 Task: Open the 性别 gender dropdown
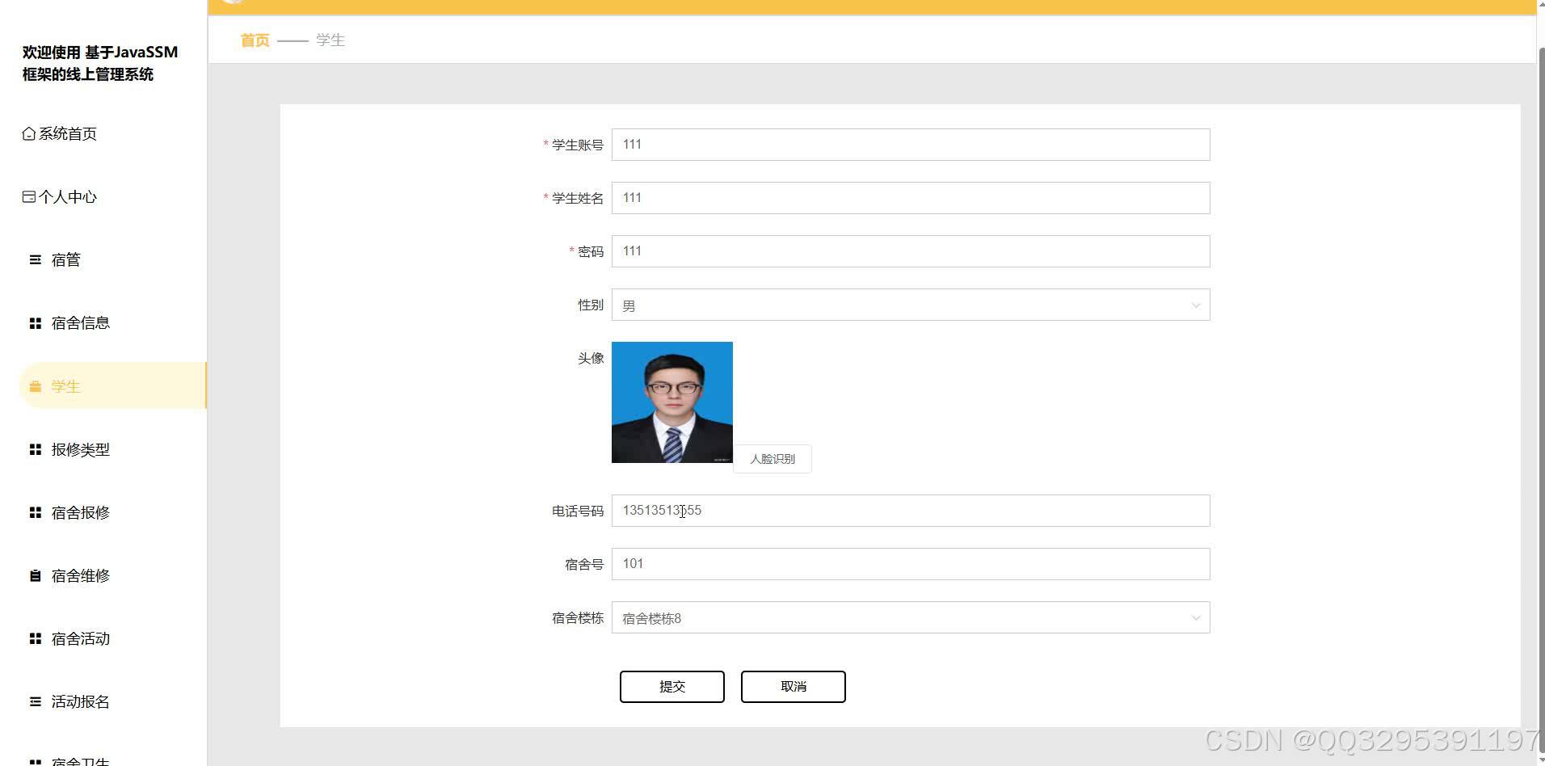click(911, 305)
